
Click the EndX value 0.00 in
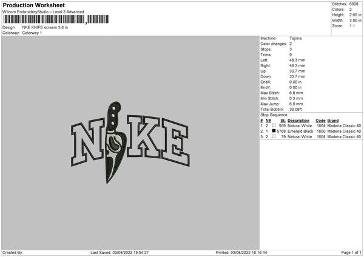[x=295, y=82]
